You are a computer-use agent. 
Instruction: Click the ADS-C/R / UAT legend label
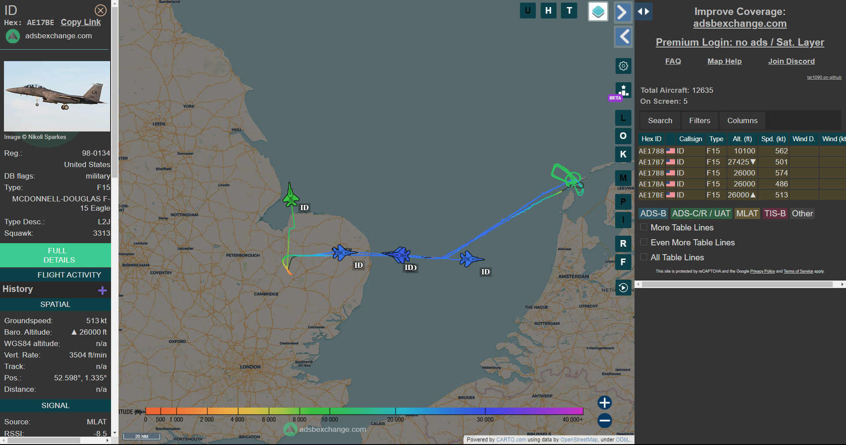[701, 214]
